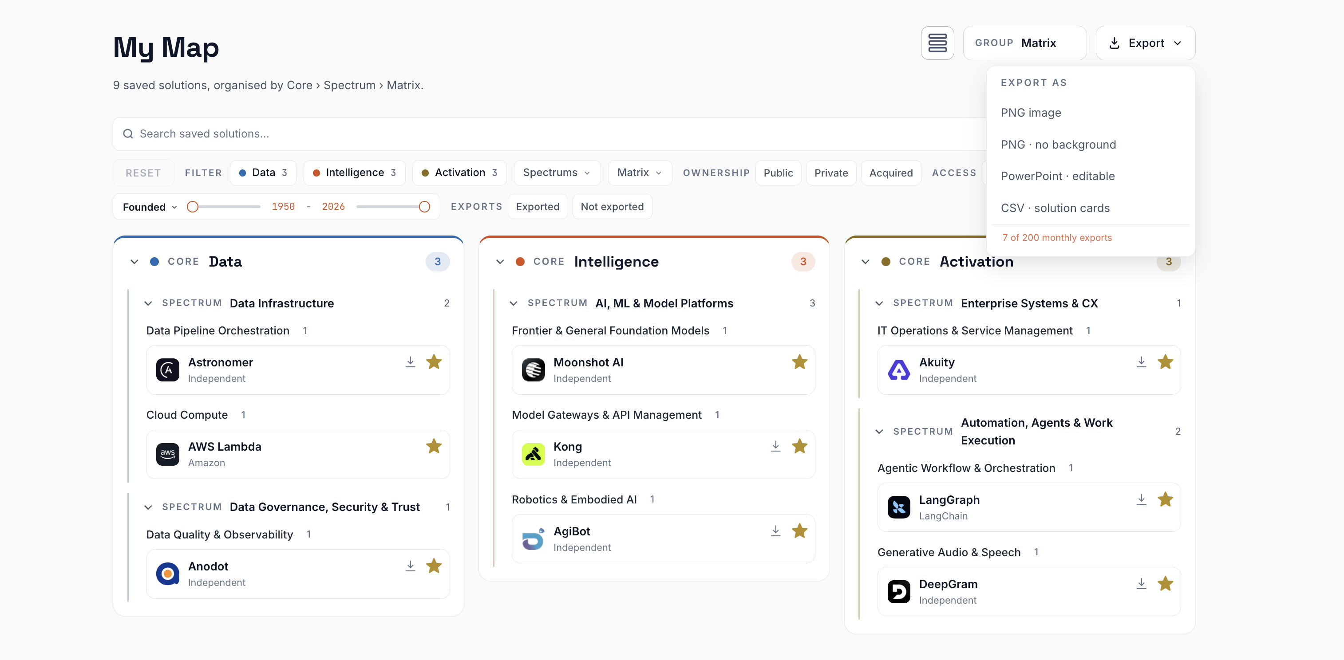The height and width of the screenshot is (660, 1344).
Task: Open the Spectrums filter dropdown
Action: (557, 173)
